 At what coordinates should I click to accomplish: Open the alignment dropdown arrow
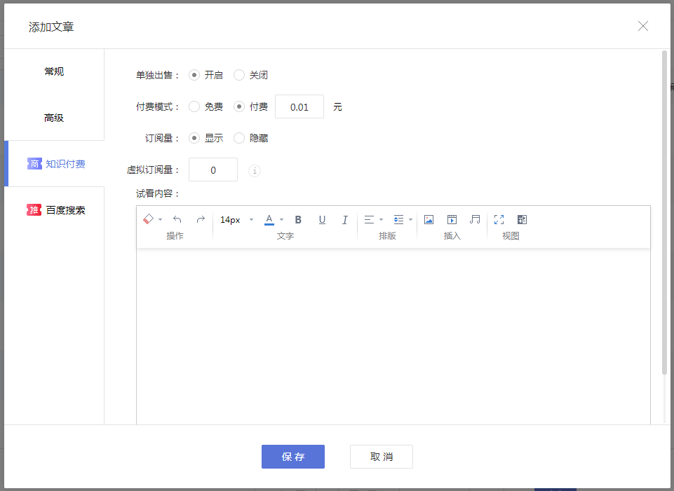(381, 220)
